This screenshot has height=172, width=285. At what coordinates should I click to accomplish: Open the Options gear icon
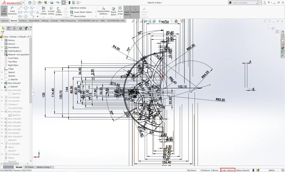pyautogui.click(x=78, y=3)
